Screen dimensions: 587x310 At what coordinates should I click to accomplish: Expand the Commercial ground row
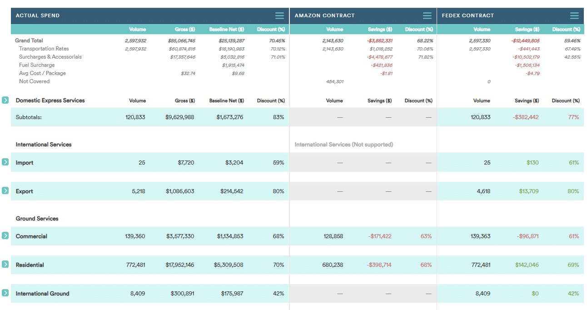click(5, 235)
